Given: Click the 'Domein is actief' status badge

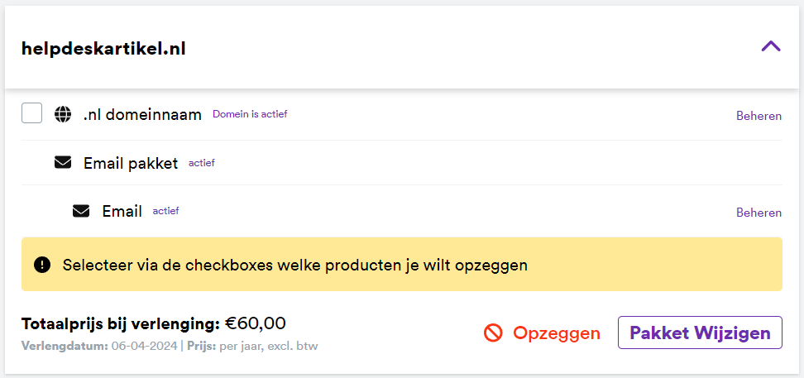Looking at the screenshot, I should 250,114.
